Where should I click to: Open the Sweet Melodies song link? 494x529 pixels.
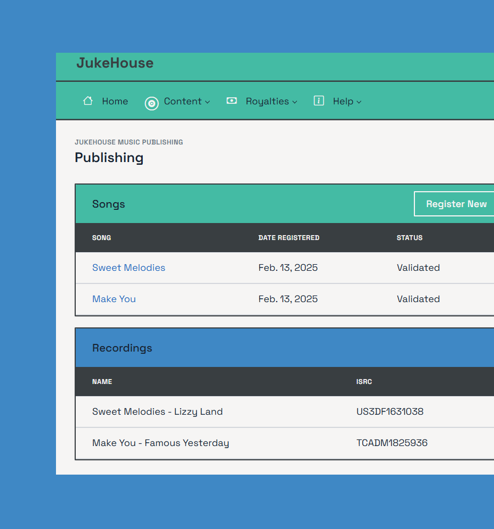coord(128,268)
